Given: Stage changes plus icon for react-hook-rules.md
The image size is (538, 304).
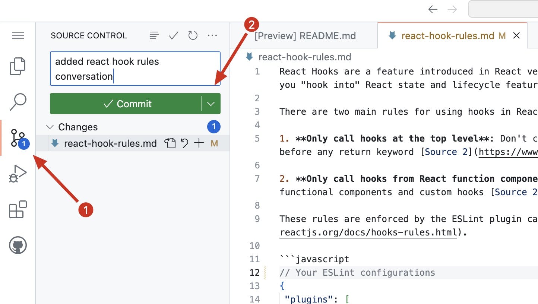Looking at the screenshot, I should [x=199, y=143].
